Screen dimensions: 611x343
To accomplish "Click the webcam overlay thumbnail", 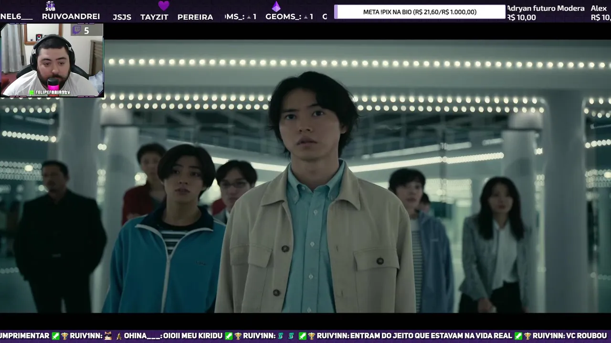I will pyautogui.click(x=52, y=61).
